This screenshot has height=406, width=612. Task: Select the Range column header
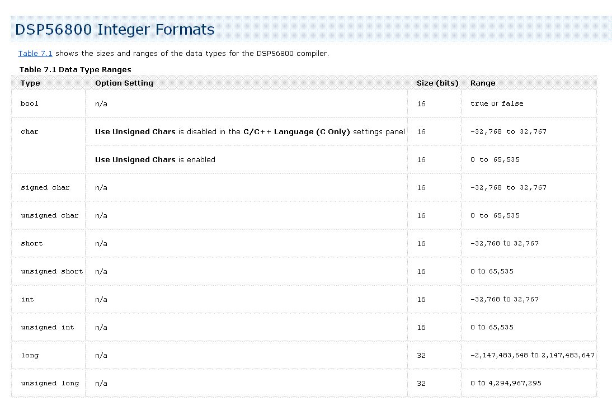pos(482,83)
